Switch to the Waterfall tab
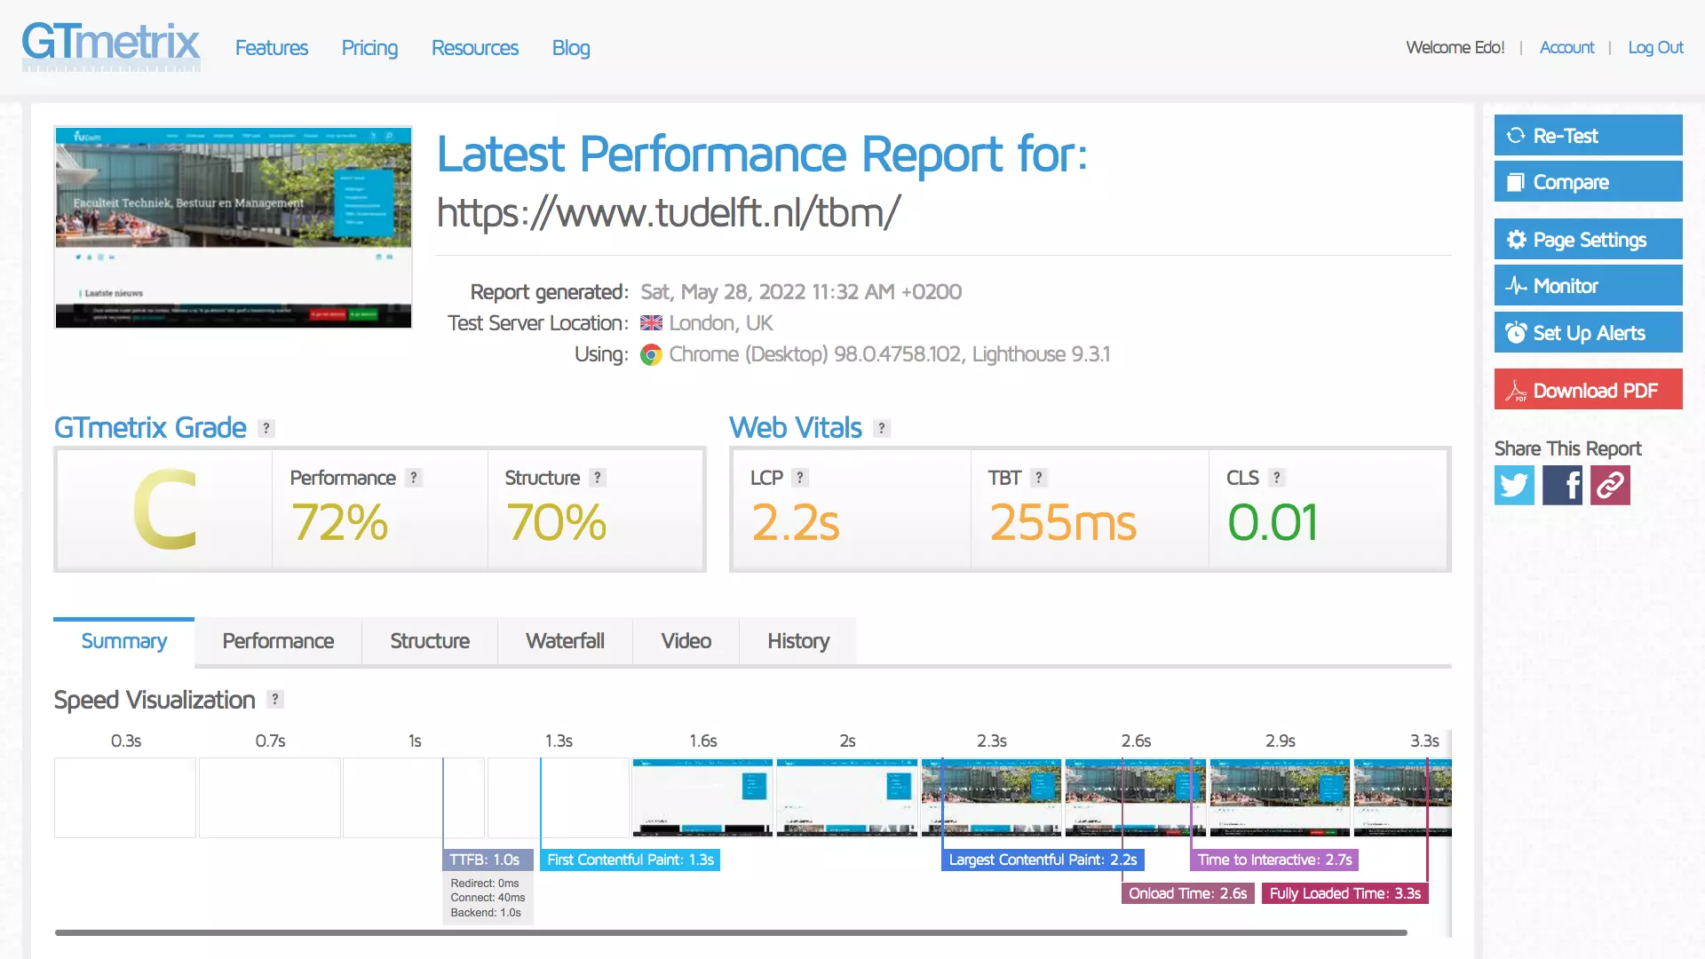Screen dimensions: 1705x959 click(x=565, y=640)
